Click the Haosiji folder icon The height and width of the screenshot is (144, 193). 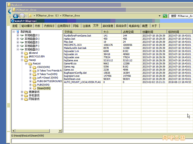26,60
